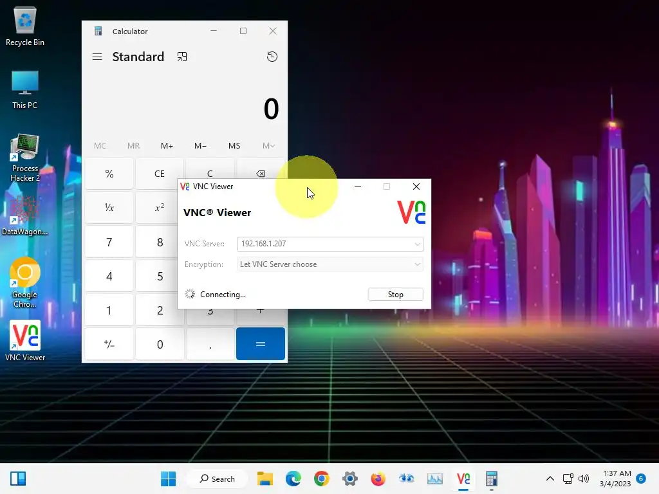Click the 0 key in Calculator

click(x=160, y=345)
